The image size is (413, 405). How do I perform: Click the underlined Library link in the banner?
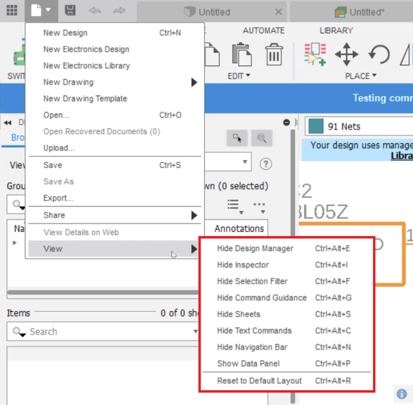pos(403,156)
